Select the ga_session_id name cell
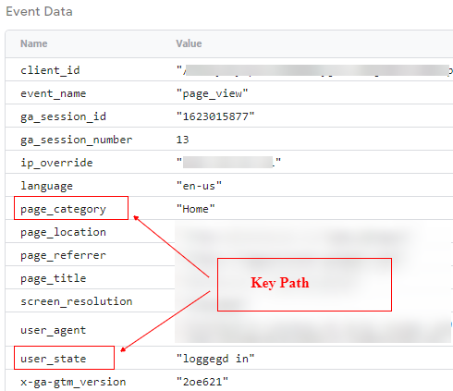The height and width of the screenshot is (391, 453). point(63,116)
